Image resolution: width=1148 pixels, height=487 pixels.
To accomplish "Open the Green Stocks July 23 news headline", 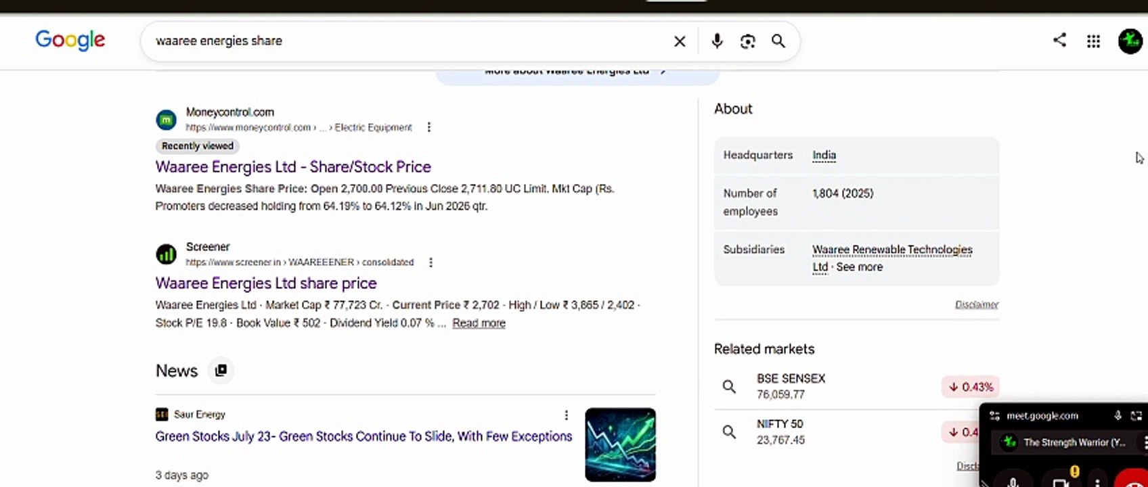I will [x=363, y=437].
